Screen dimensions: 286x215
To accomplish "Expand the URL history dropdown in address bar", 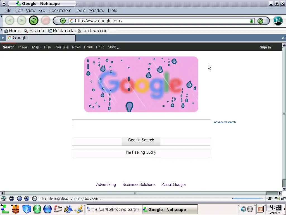I will (252, 21).
